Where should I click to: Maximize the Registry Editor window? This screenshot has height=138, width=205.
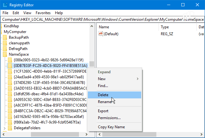tap(183, 5)
